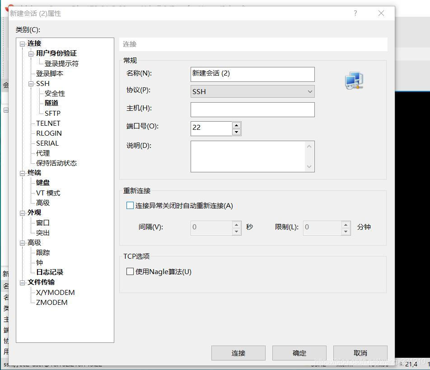
Task: Increase the port number with up arrow
Action: tap(236, 125)
